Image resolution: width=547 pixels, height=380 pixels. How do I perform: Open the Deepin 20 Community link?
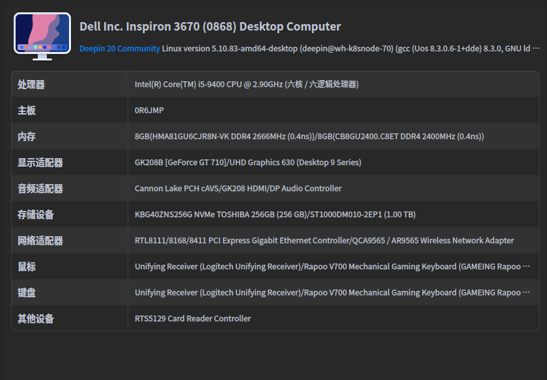tap(120, 48)
